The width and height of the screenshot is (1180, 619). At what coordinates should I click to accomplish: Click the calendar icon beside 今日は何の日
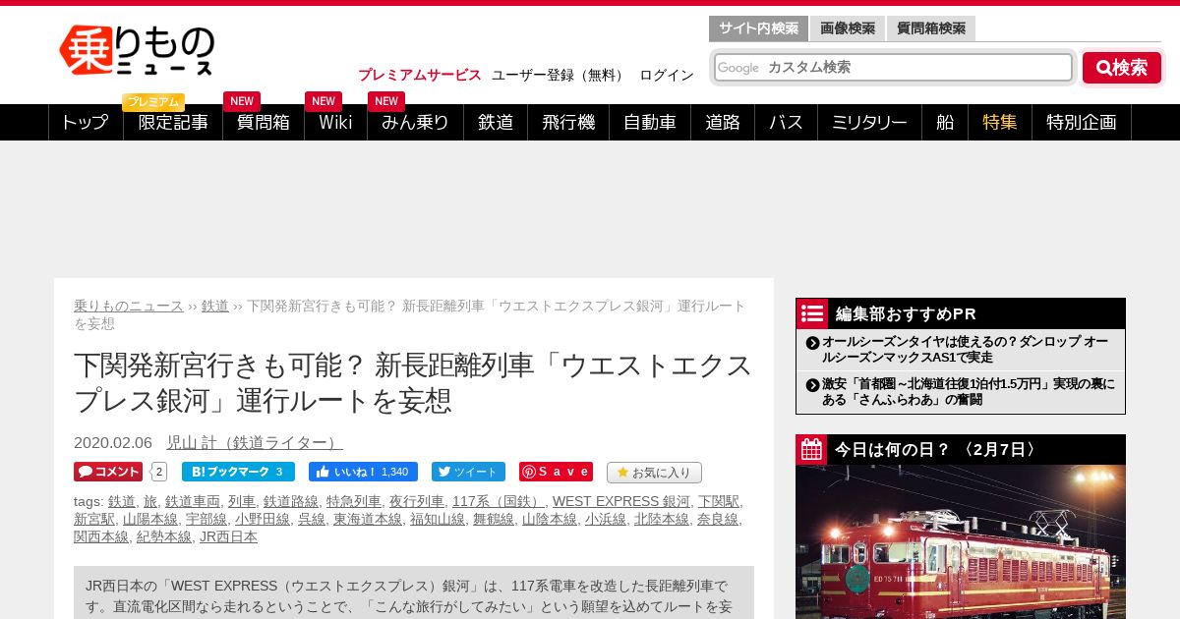click(x=812, y=449)
